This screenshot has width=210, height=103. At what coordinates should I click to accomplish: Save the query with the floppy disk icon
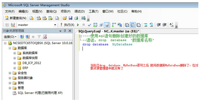pos(70,18)
